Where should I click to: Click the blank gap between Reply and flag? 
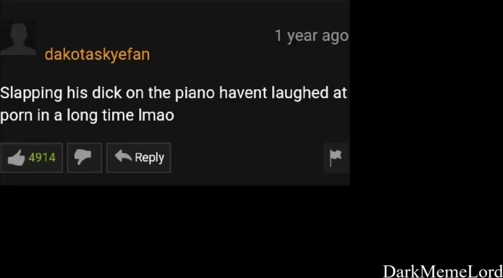click(x=247, y=158)
